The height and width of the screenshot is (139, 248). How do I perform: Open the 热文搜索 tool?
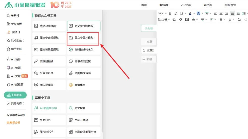point(84,108)
